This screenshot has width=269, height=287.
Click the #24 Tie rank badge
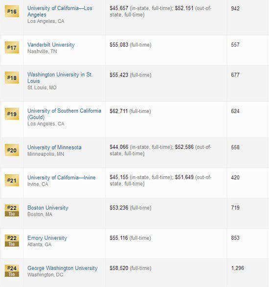tap(12, 271)
